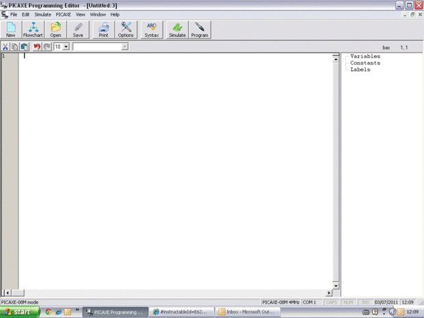Open the Windows start button

tap(20, 312)
